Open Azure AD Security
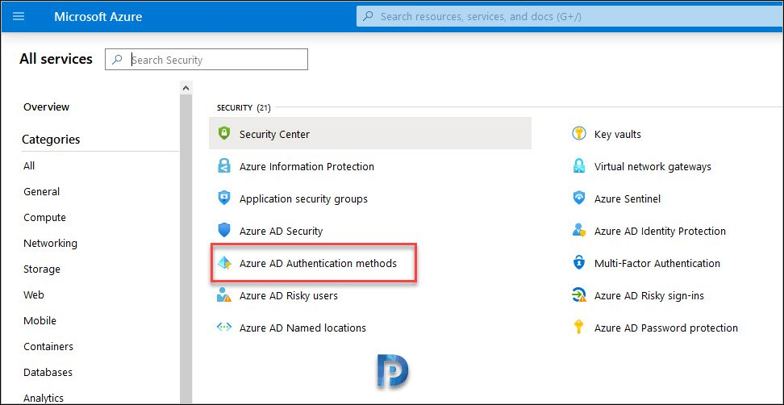Viewport: 784px width, 405px height. 281,231
